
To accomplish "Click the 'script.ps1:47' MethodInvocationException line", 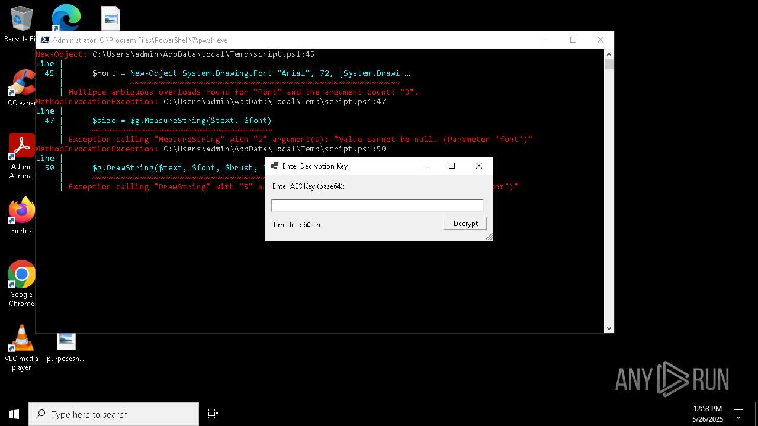I will coord(211,101).
